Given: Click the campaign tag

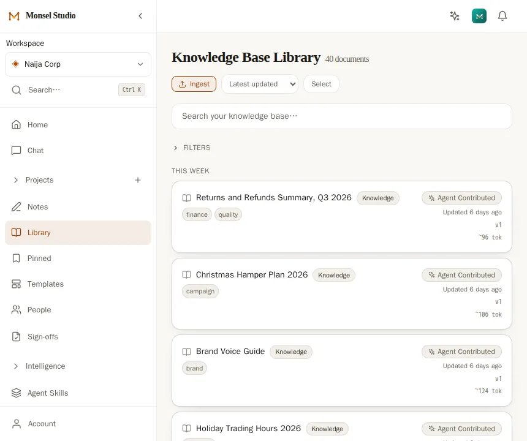Looking at the screenshot, I should (200, 291).
